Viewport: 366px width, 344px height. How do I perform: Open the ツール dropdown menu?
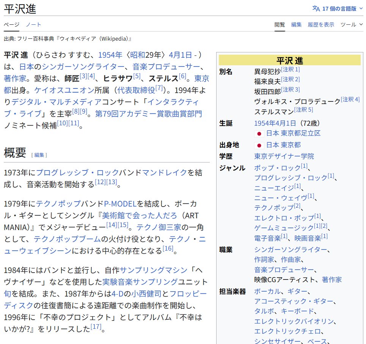(x=352, y=25)
